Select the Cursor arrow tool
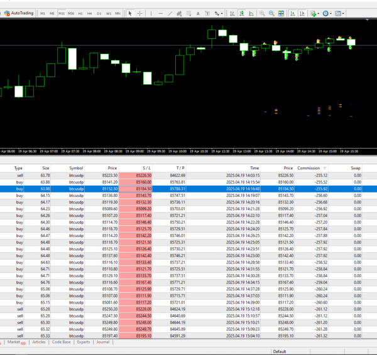This screenshot has height=355, width=377. [129, 13]
